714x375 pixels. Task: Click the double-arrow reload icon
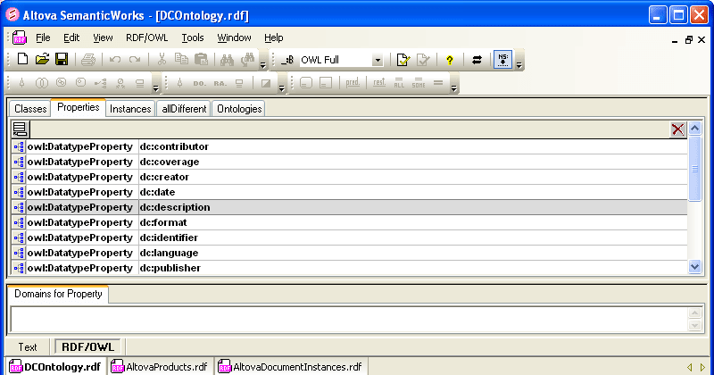click(477, 60)
